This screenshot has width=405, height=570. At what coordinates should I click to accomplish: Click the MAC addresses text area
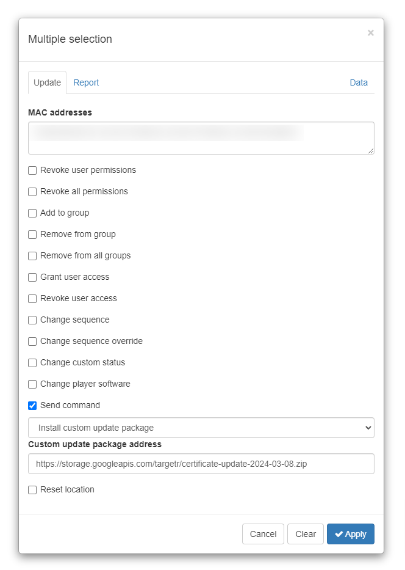201,138
